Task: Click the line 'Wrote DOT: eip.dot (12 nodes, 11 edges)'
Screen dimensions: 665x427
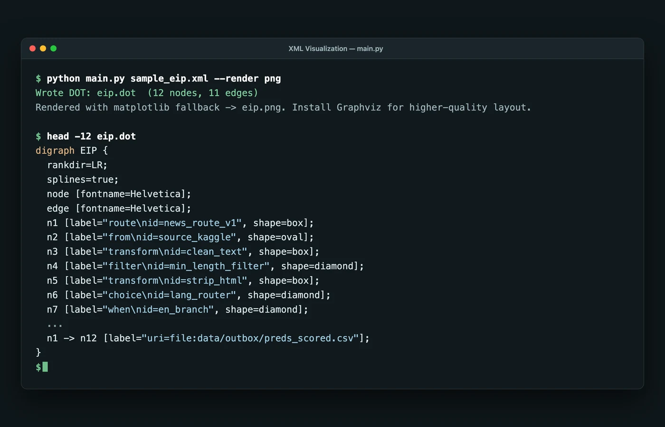Action: pos(147,93)
